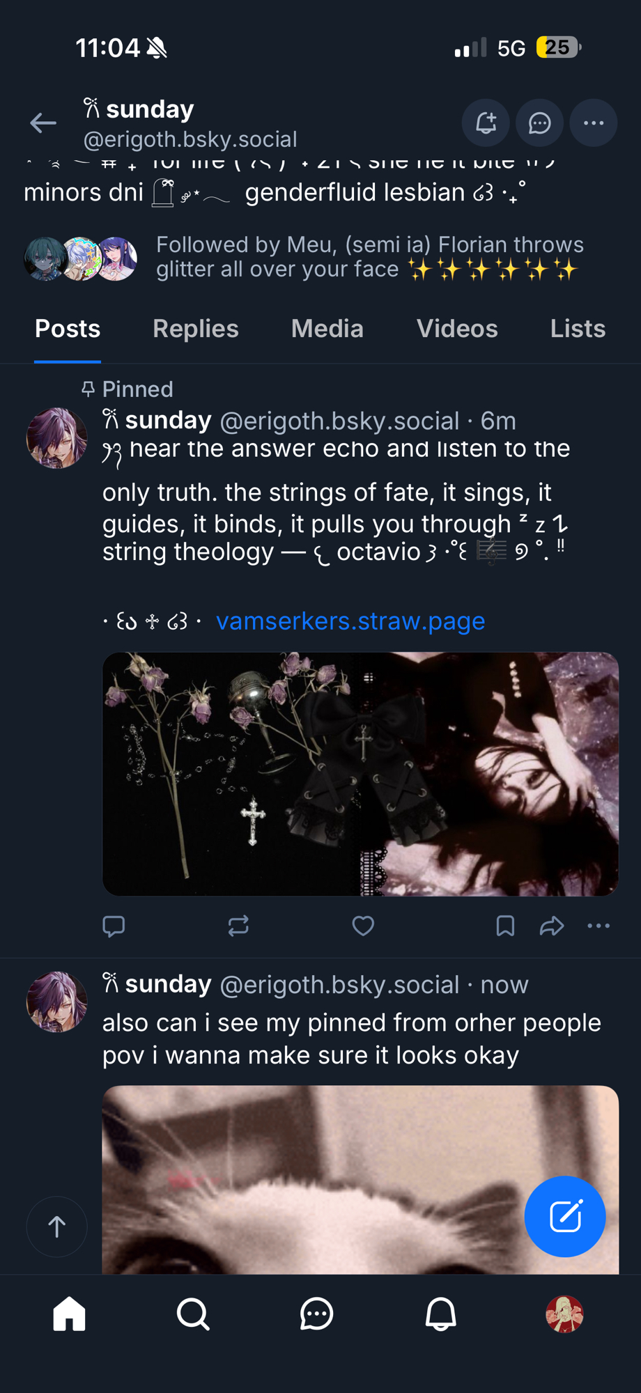Reply to the pinned post
The image size is (641, 1393).
click(114, 926)
